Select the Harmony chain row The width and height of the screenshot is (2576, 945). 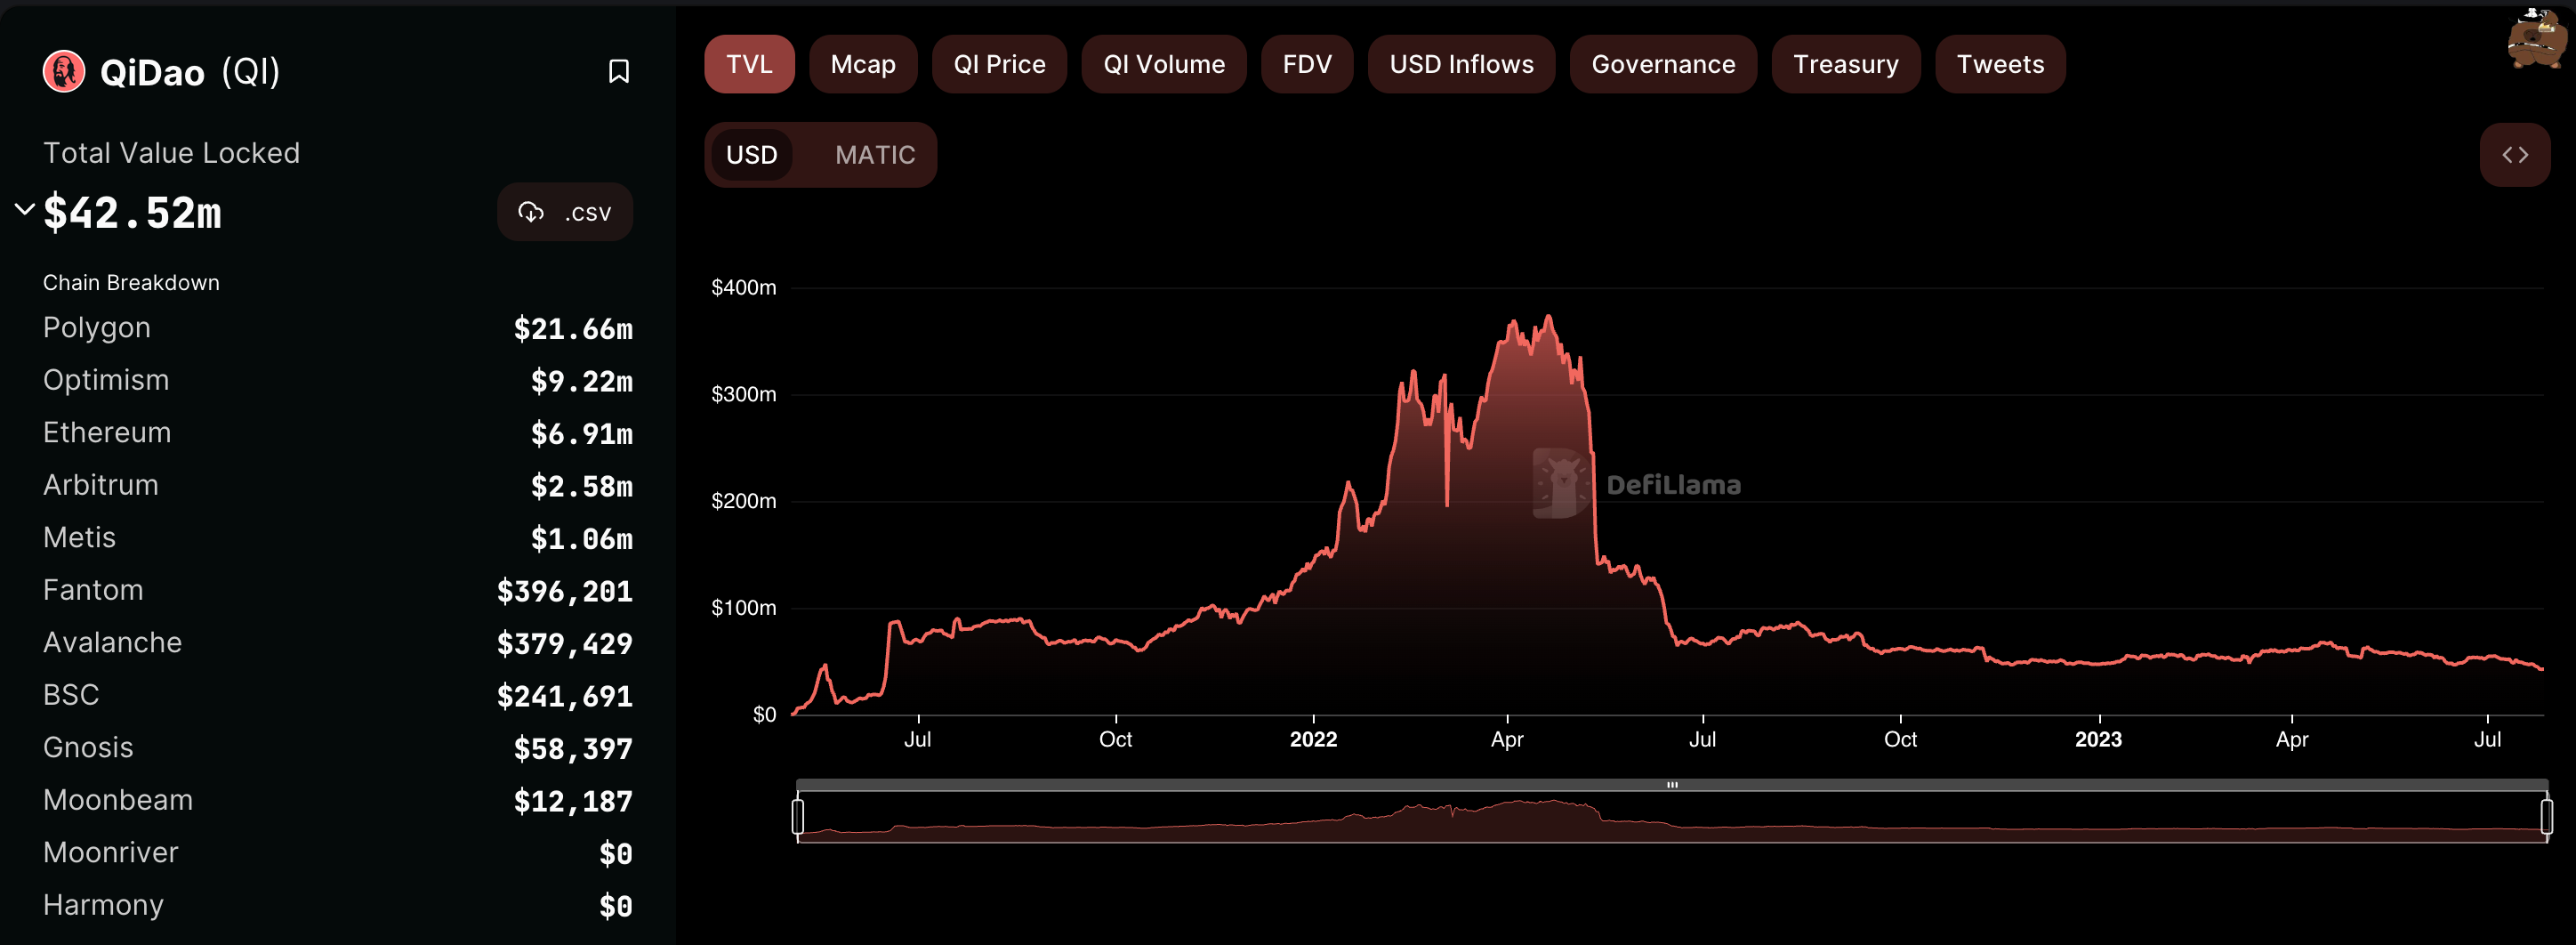pos(338,905)
